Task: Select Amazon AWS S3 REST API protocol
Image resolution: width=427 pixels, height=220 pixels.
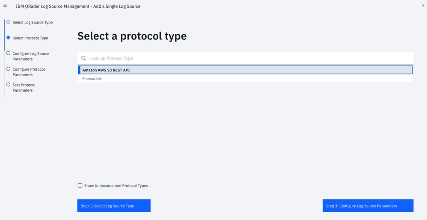Action: [245, 70]
